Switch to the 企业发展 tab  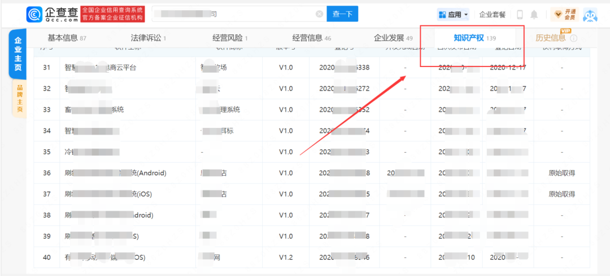pos(393,38)
